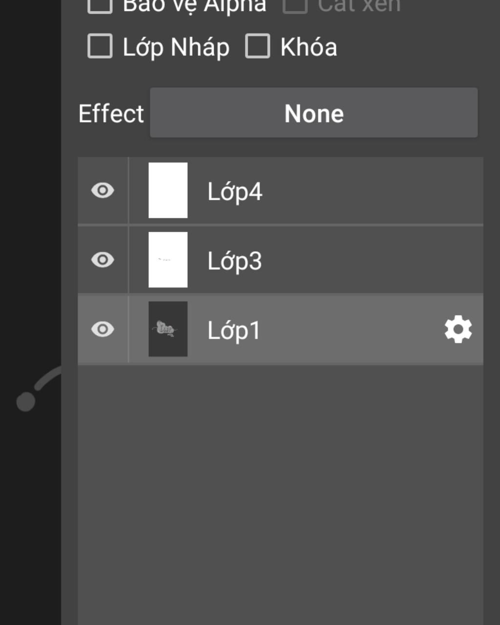Click the Lớp Nháp label text
The image size is (500, 625).
176,47
